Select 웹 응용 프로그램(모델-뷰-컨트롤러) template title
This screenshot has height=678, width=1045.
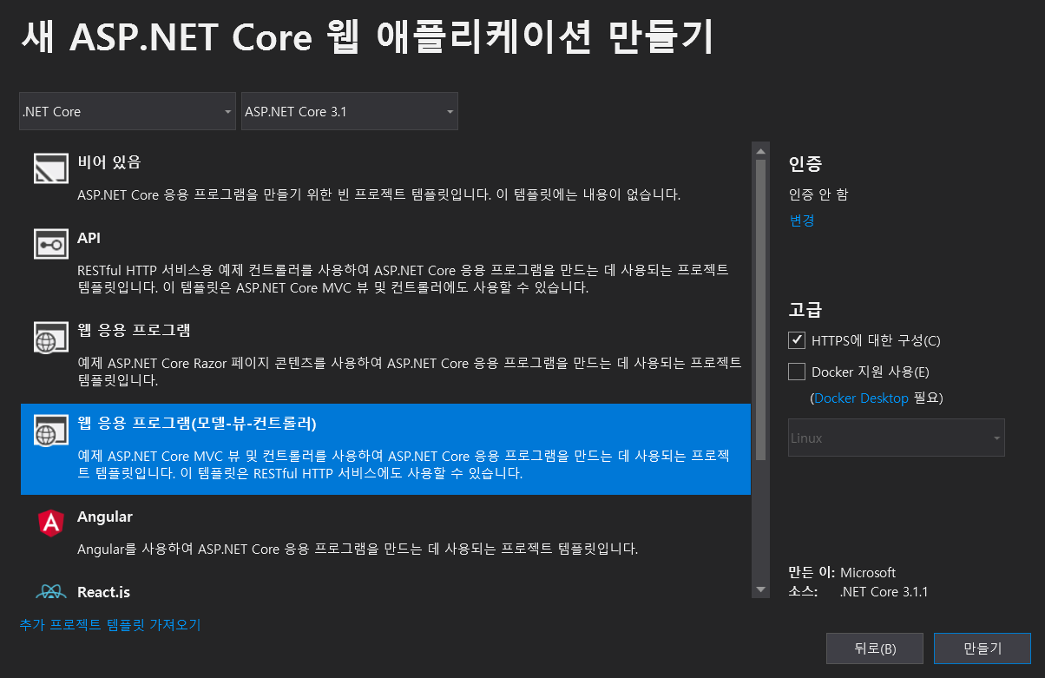click(197, 424)
